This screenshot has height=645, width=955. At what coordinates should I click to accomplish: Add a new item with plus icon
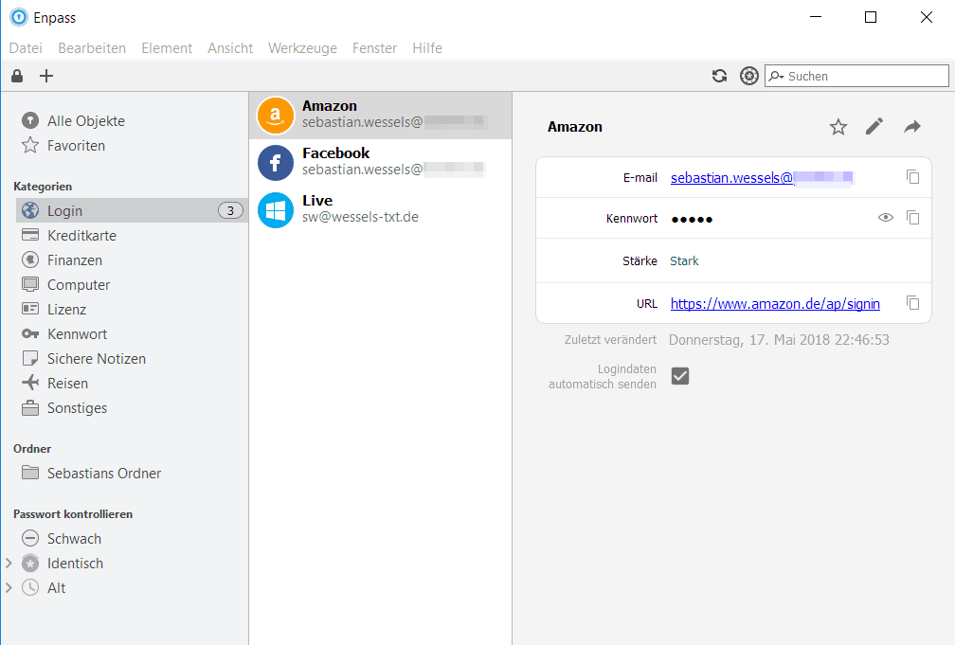pos(46,76)
